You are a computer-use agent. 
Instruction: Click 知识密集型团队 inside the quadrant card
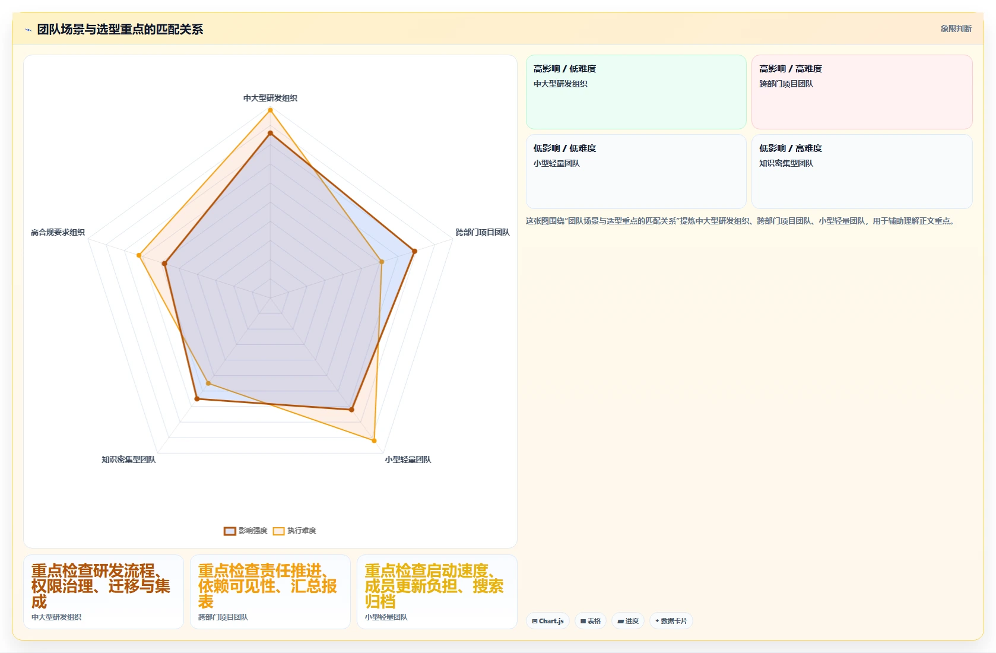pyautogui.click(x=786, y=163)
